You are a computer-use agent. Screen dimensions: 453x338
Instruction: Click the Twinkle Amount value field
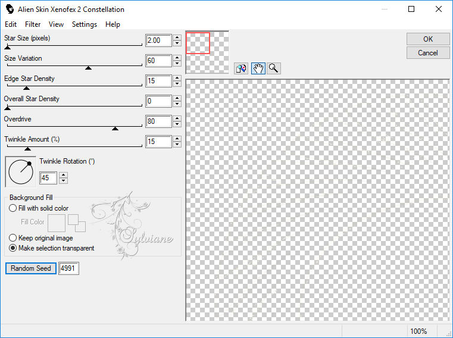[158, 142]
